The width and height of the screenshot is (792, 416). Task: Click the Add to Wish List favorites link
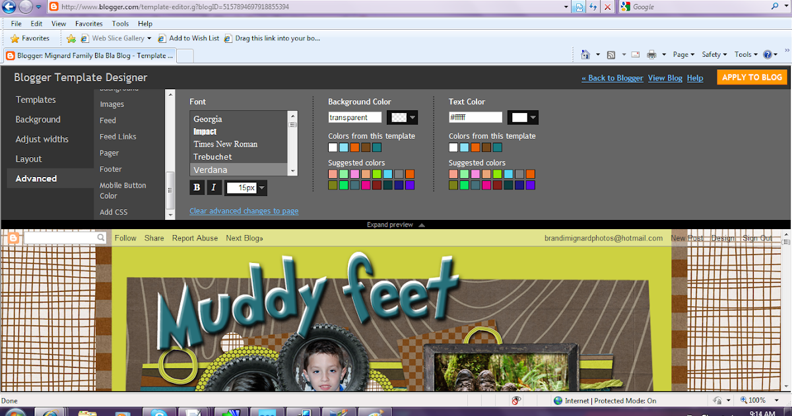189,38
